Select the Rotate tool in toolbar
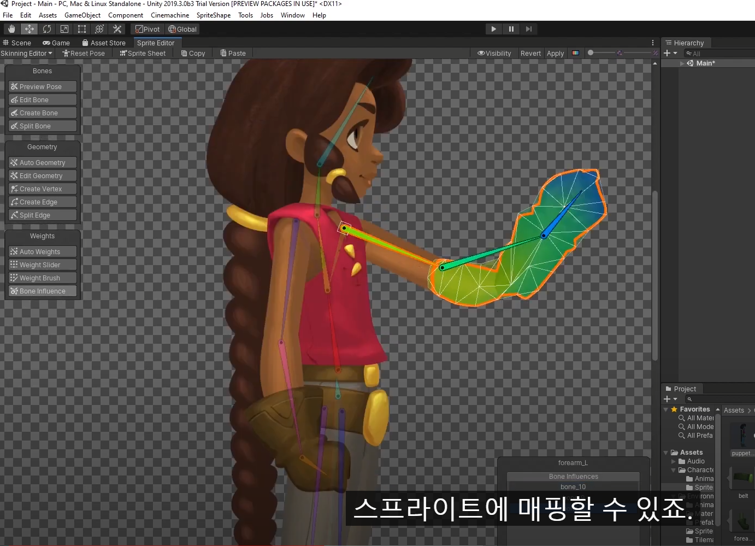The height and width of the screenshot is (546, 755). (47, 29)
